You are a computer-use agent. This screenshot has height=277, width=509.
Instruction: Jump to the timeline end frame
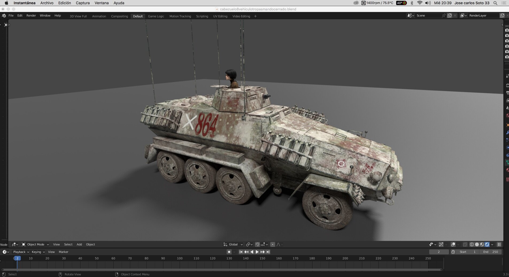(268, 252)
